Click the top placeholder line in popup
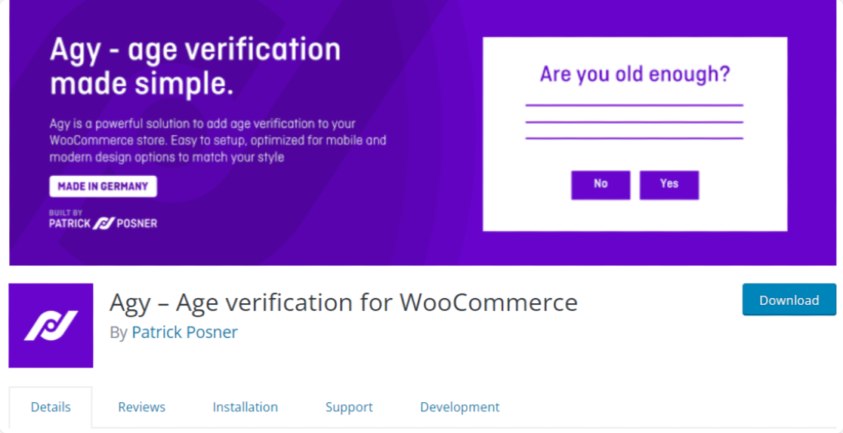Screen dimensions: 843x433 (x=635, y=105)
